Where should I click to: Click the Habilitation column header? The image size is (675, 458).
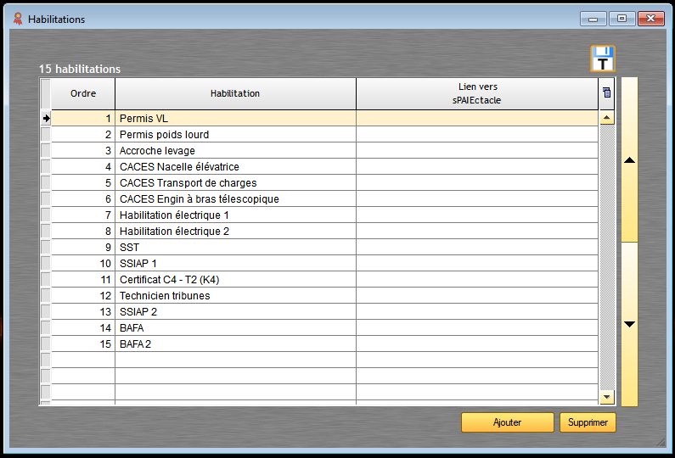[x=235, y=93]
